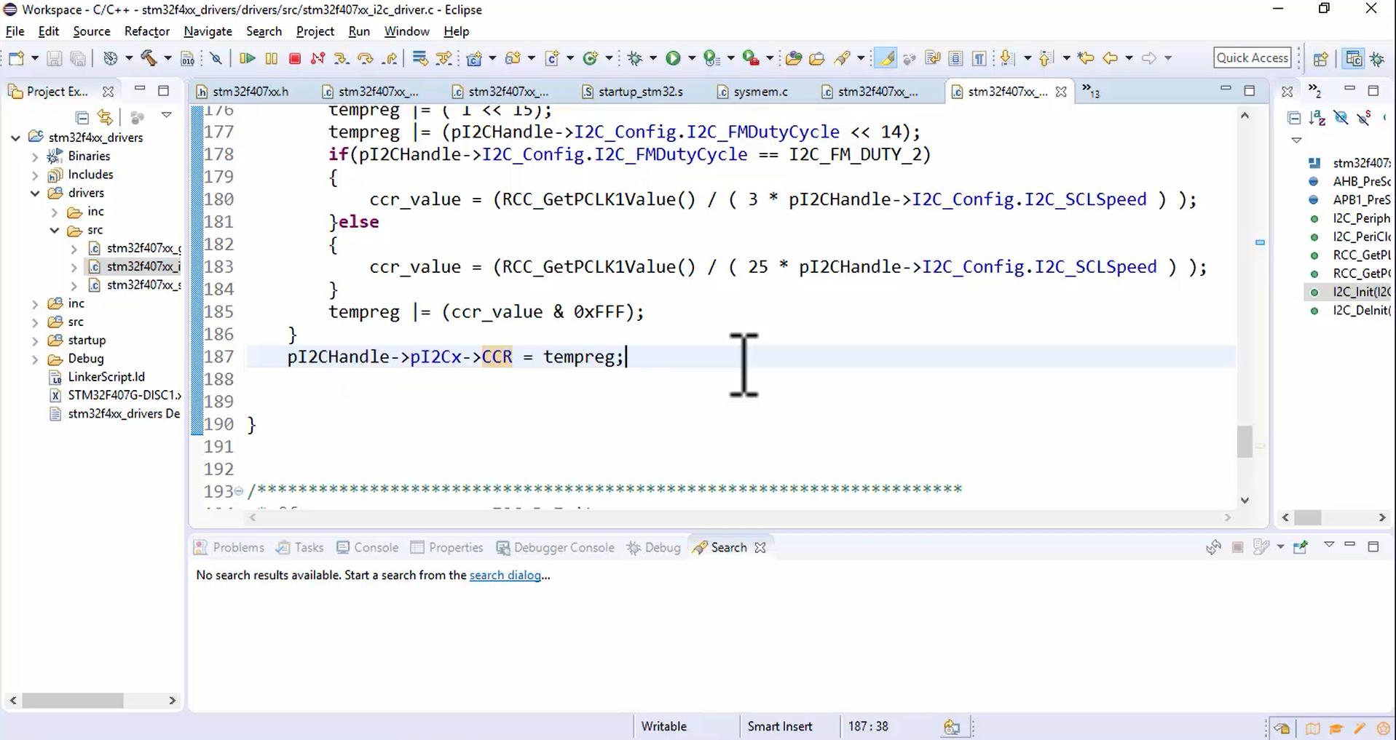The width and height of the screenshot is (1396, 740).
Task: Click the search dialog link
Action: (x=505, y=575)
